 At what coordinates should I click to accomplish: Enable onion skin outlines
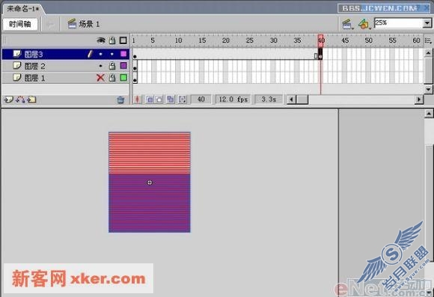(x=159, y=99)
